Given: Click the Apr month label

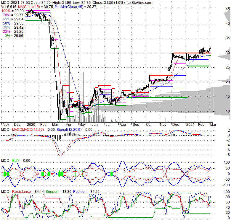Looking at the screenshot, I should 69,125.
